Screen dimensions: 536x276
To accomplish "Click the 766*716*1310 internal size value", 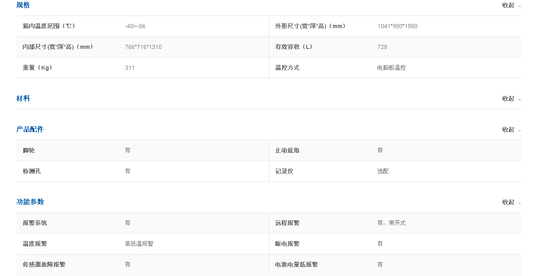I will [x=143, y=47].
